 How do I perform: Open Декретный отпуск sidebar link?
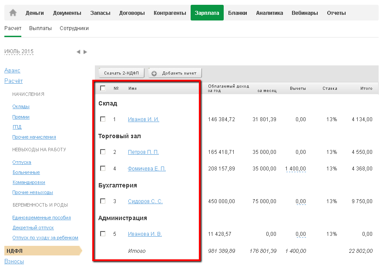(33, 228)
